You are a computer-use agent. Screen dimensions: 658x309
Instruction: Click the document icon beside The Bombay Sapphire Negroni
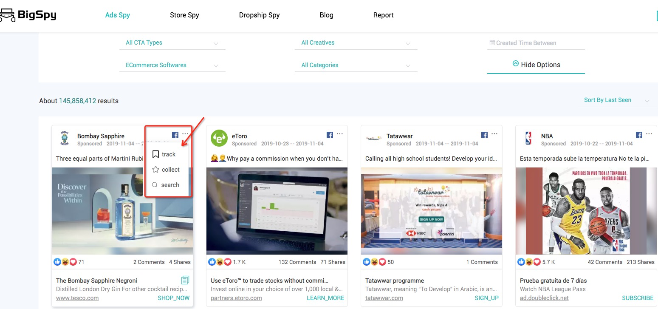tap(185, 280)
